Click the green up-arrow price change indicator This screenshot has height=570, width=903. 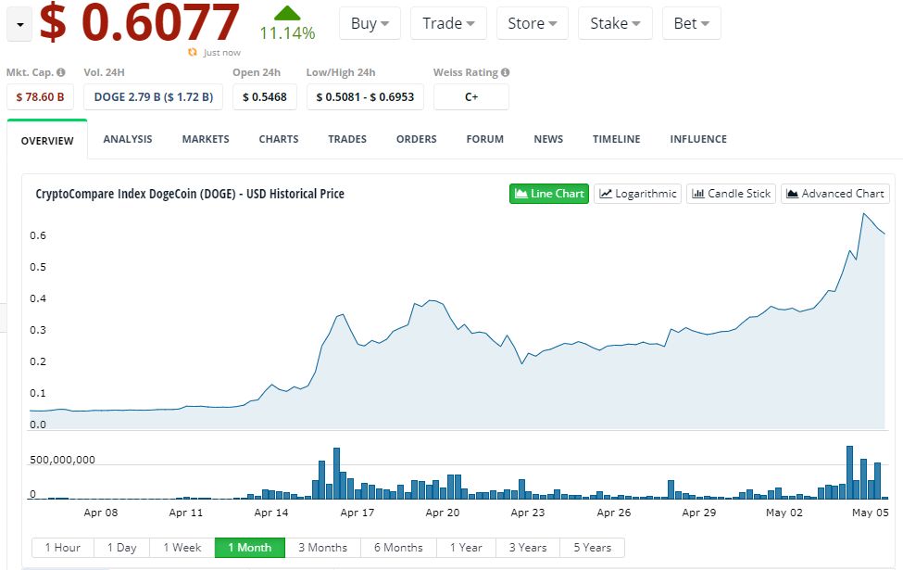click(287, 13)
